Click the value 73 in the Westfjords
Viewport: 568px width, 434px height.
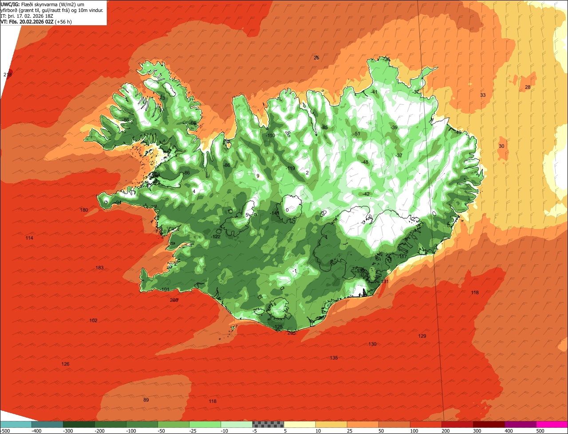pos(162,98)
